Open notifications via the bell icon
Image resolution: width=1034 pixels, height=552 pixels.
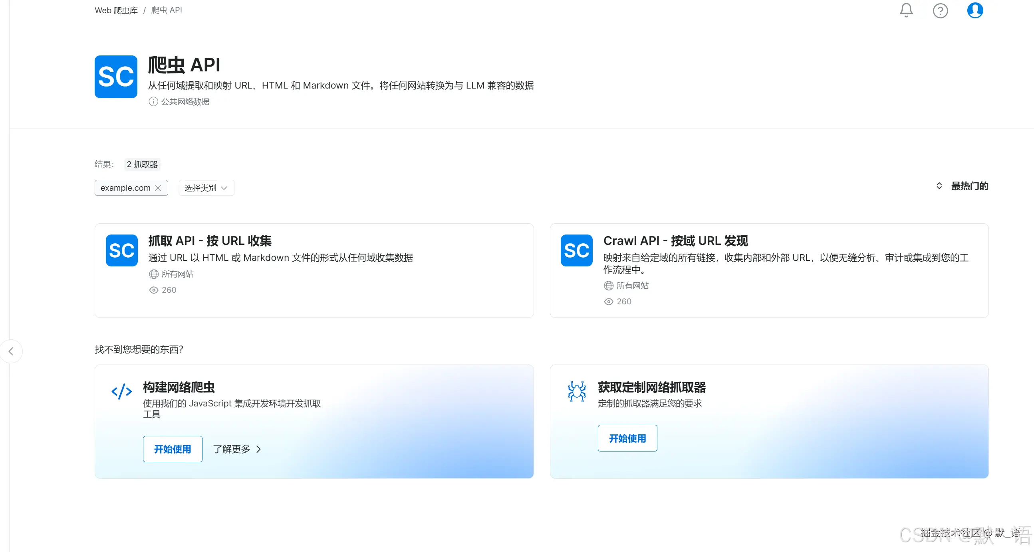(906, 10)
